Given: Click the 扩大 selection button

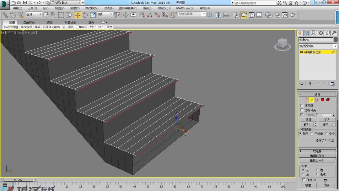Looking at the screenshot, I should click(326, 119).
